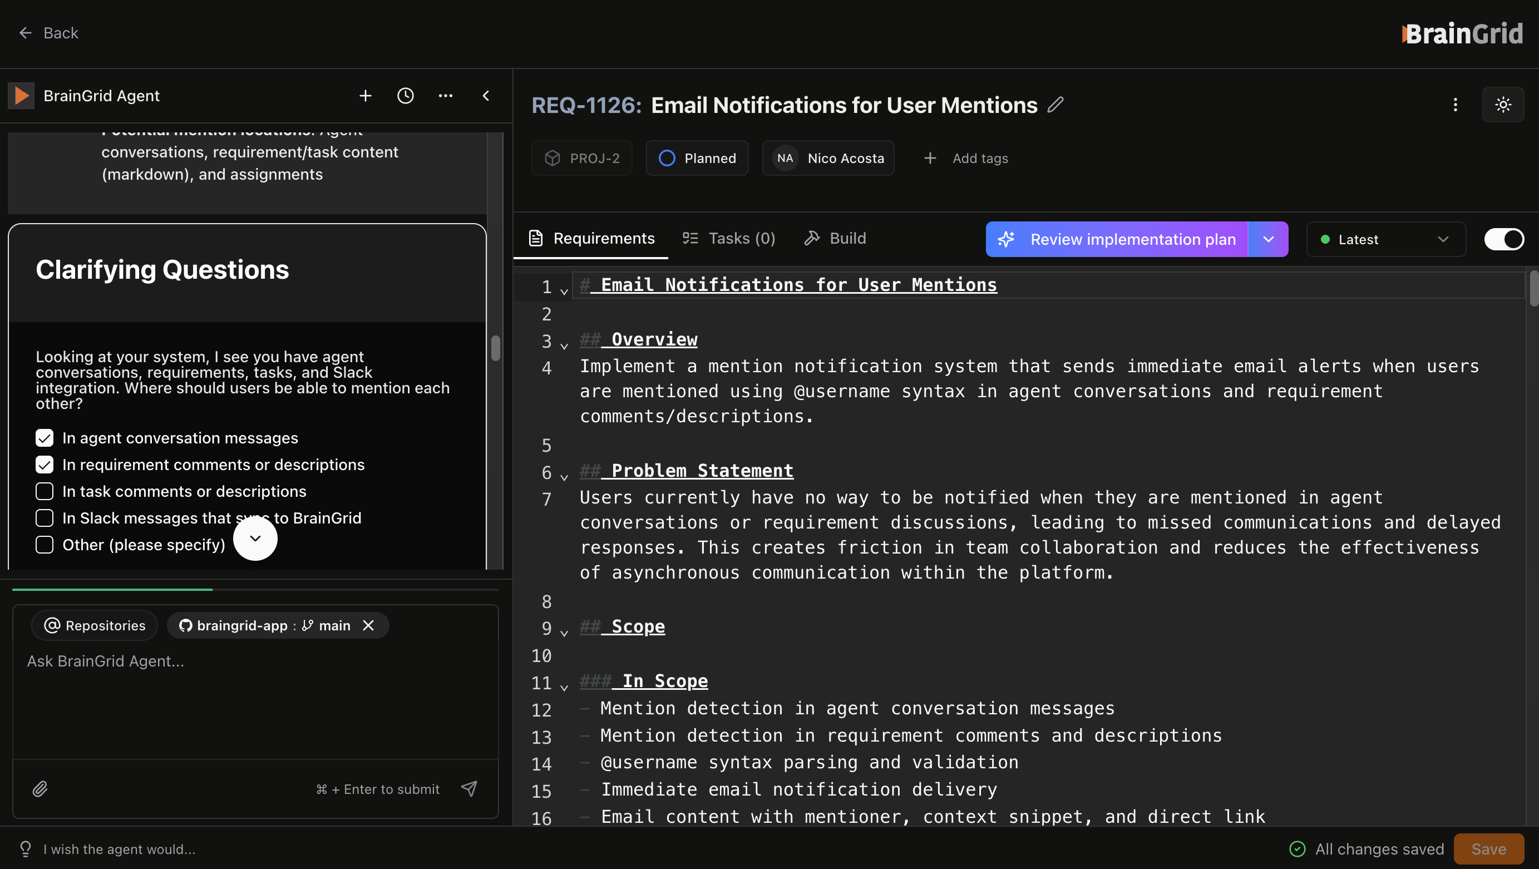1539x869 pixels.
Task: Edit the requirement title with the pencil icon
Action: click(1055, 105)
